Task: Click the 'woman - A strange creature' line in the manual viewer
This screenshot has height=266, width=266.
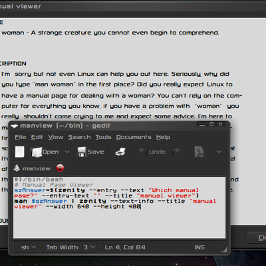Action: [110, 33]
